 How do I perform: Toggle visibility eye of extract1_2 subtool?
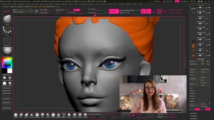point(209,56)
